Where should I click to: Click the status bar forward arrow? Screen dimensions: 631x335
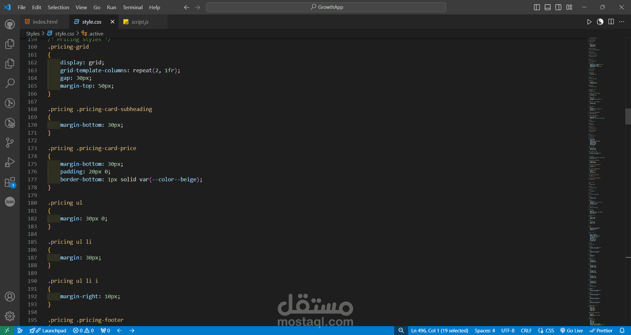click(132, 330)
